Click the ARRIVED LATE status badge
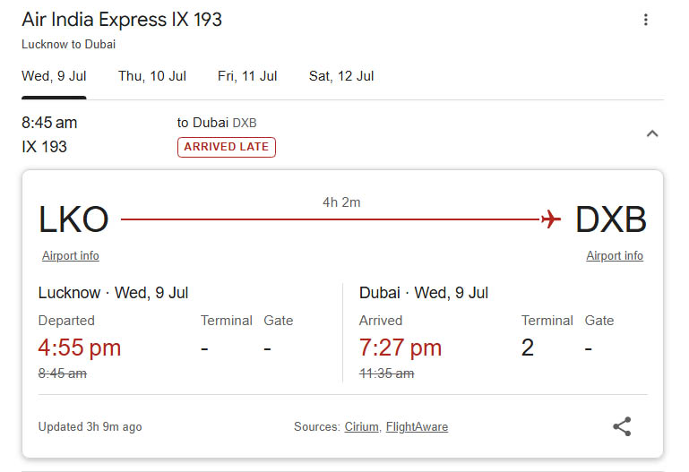This screenshot has height=472, width=689. pyautogui.click(x=227, y=147)
